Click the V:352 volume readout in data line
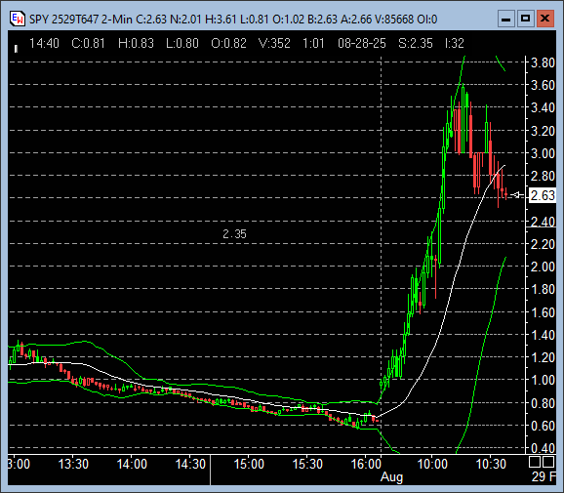 (x=274, y=44)
